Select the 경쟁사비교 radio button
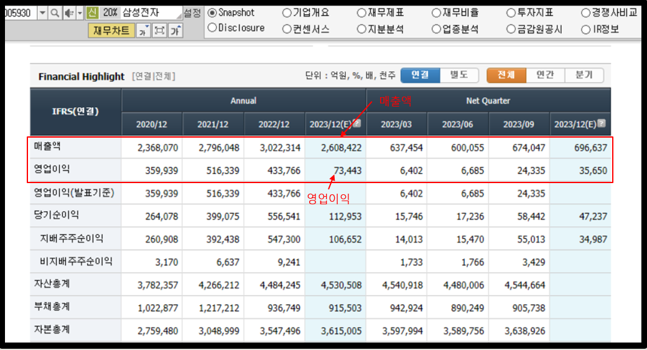Screen dimensions: 647x350 [585, 13]
